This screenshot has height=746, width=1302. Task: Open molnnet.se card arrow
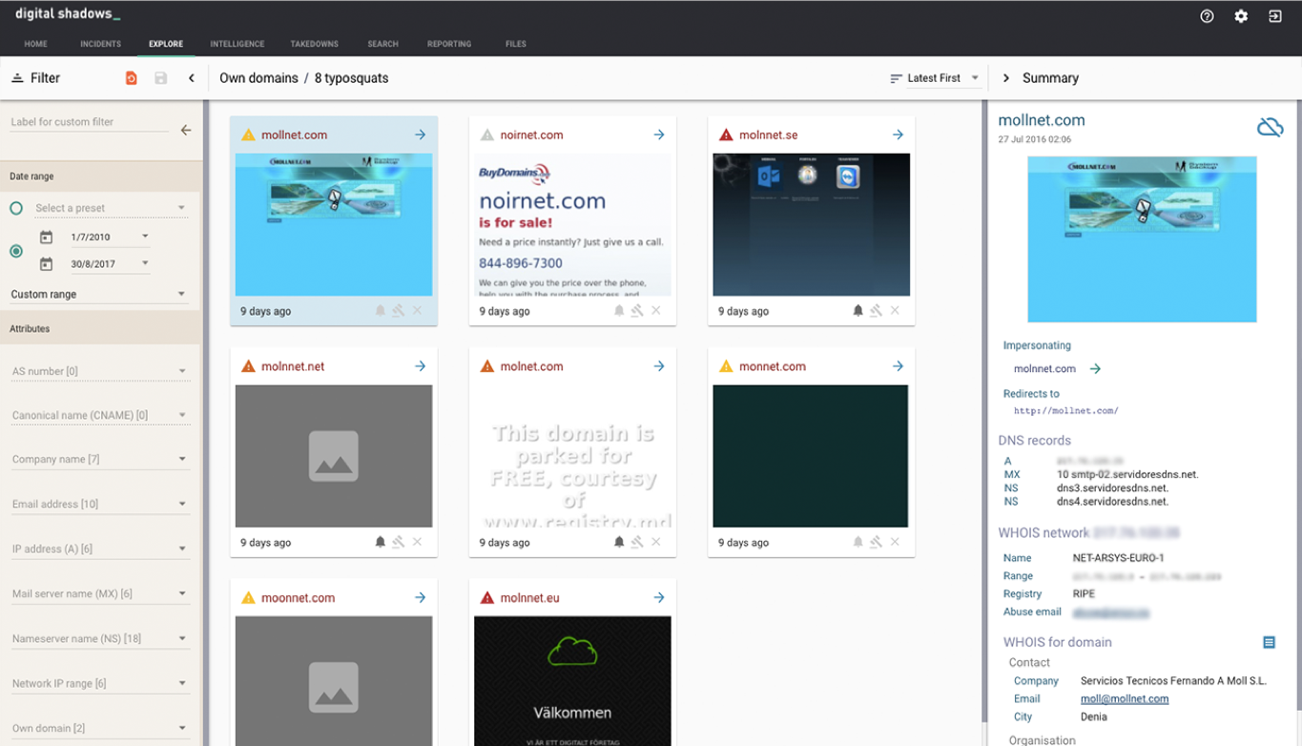click(898, 135)
